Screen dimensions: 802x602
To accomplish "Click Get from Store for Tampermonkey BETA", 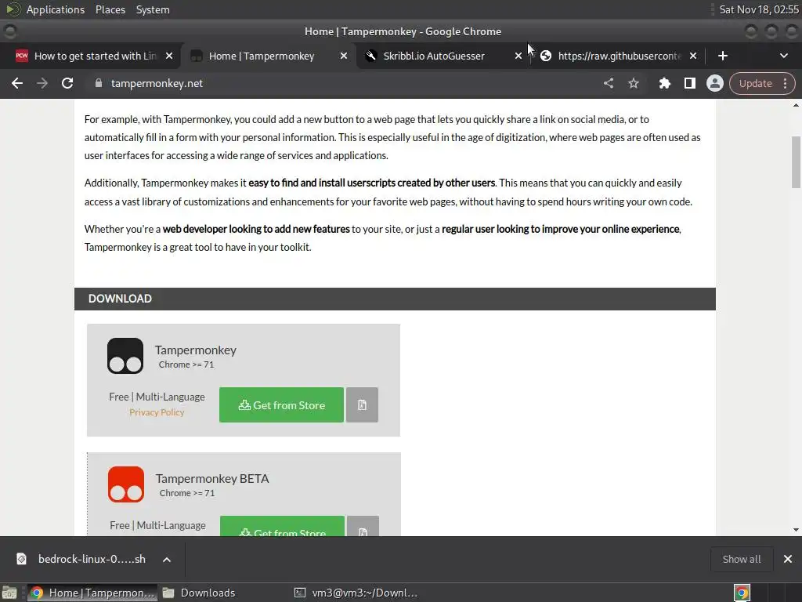I will coord(282,526).
